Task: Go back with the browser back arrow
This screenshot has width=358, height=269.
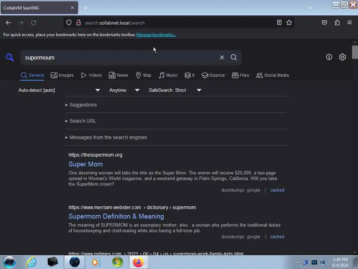Action: (x=8, y=23)
